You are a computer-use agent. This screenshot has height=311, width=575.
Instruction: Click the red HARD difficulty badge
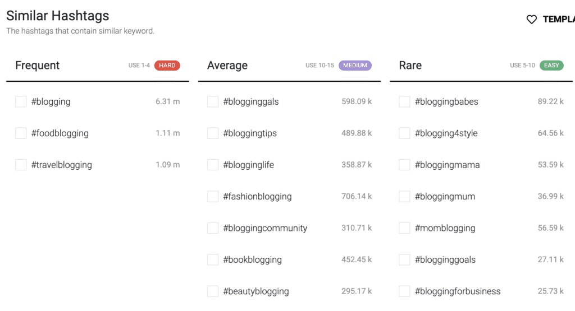[167, 66]
